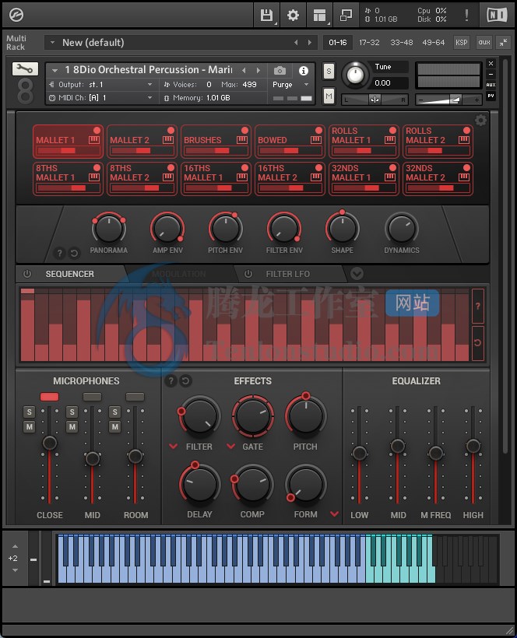Image resolution: width=517 pixels, height=638 pixels.
Task: Expand the GATE effect chevron
Action: (230, 447)
